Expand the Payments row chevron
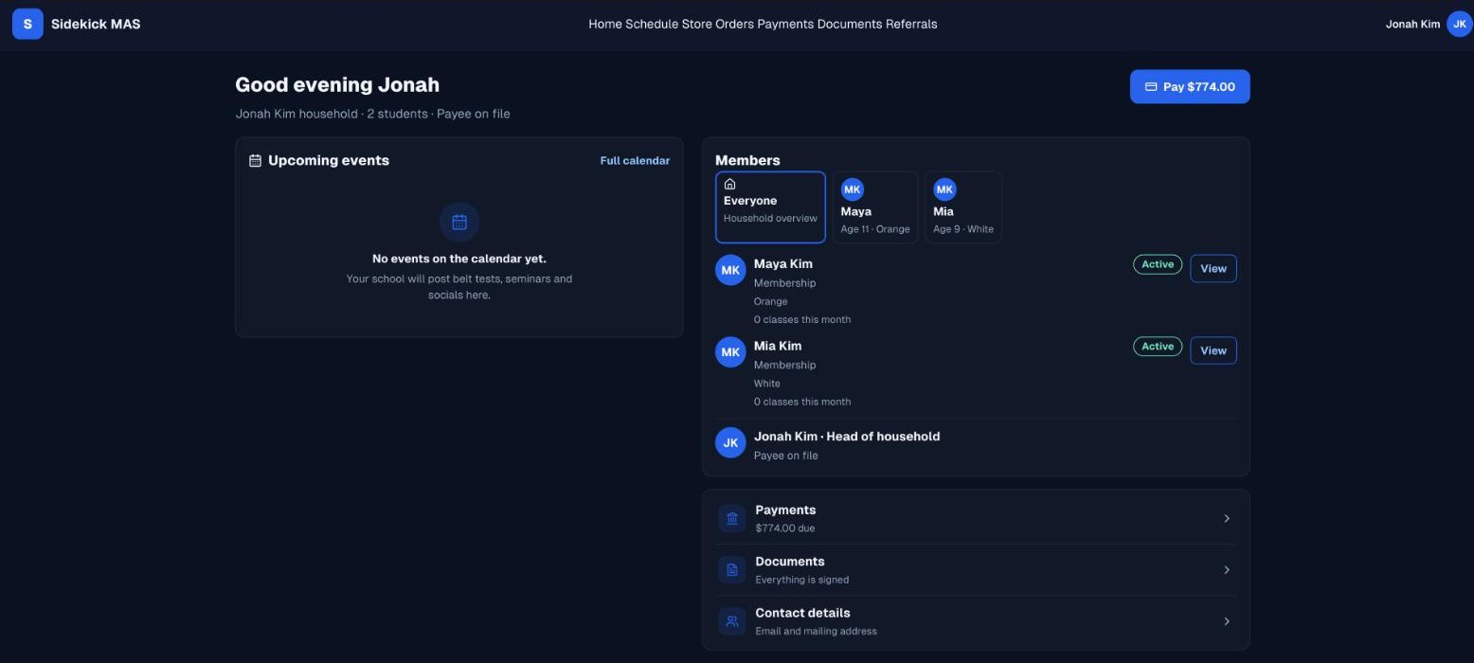The width and height of the screenshot is (1474, 663). click(x=1227, y=518)
